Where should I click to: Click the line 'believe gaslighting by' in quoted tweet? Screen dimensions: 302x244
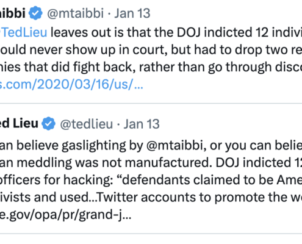pos(79,146)
